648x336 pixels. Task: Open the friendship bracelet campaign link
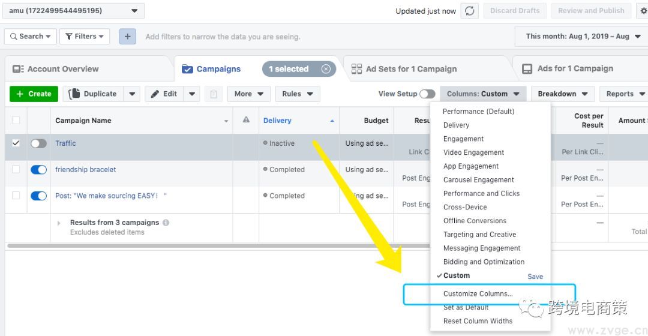[x=86, y=170]
